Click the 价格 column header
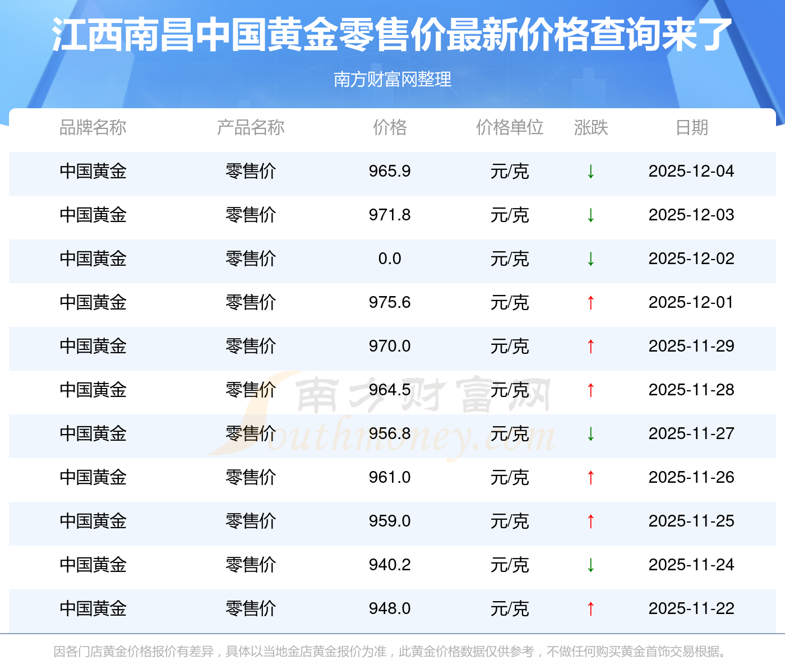The height and width of the screenshot is (660, 785). tap(390, 128)
